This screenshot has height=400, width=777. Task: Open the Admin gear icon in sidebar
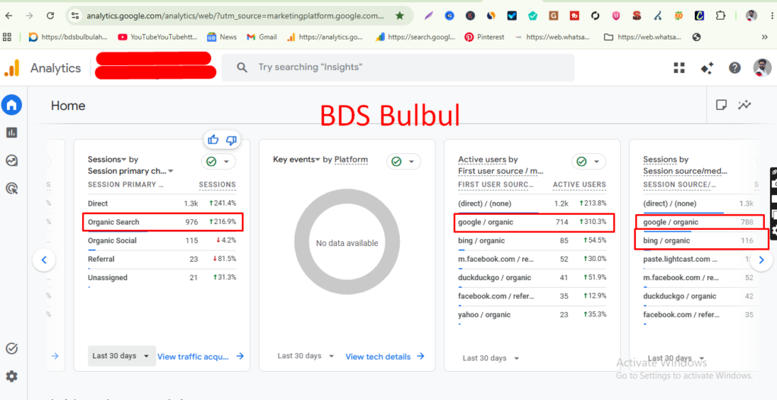(11, 376)
